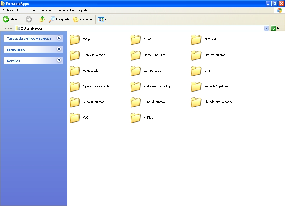This screenshot has width=285, height=206.
Task: Click the Windows flag logo in menu bar
Action: coord(280,10)
